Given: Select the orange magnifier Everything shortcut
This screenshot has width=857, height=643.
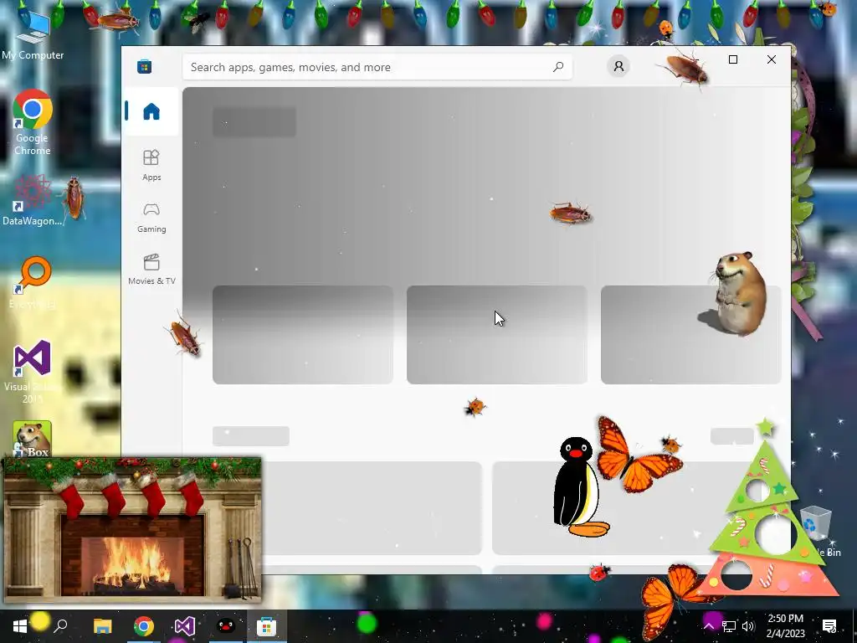Looking at the screenshot, I should (33, 283).
